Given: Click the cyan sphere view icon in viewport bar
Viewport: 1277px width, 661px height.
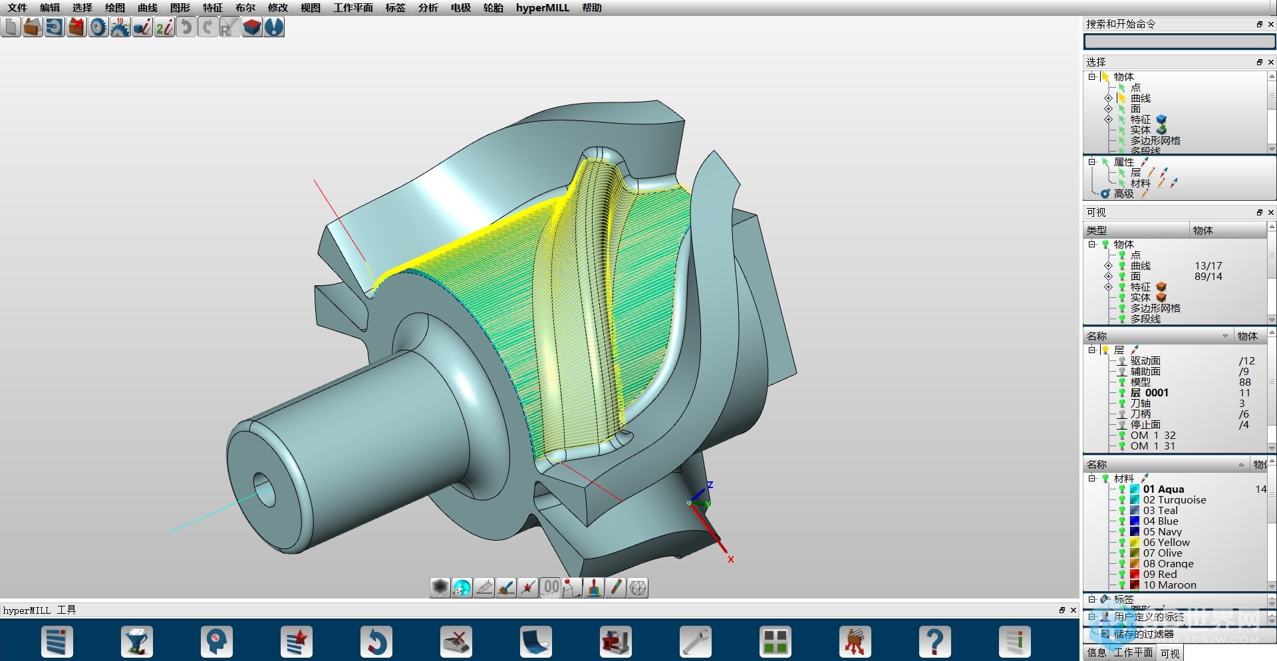Looking at the screenshot, I should click(x=462, y=588).
